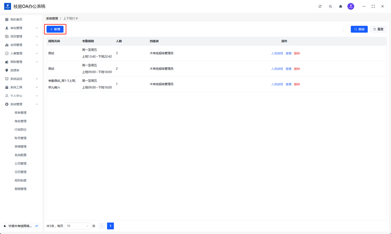This screenshot has height=234, width=391.
Task: Open 我的首页 from the sidebar
Action: (16, 20)
